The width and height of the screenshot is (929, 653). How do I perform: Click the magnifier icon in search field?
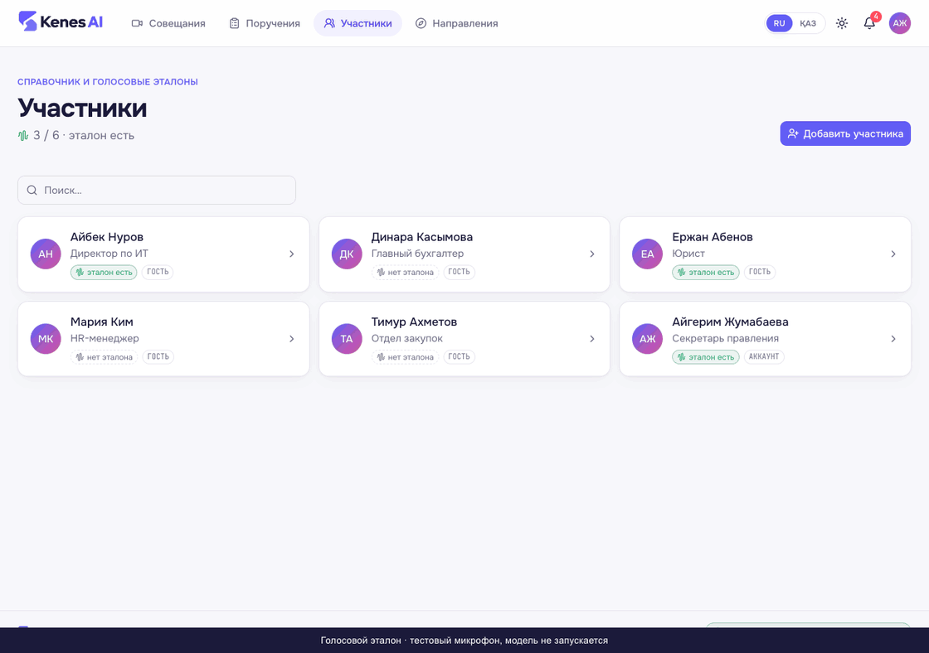(32, 190)
